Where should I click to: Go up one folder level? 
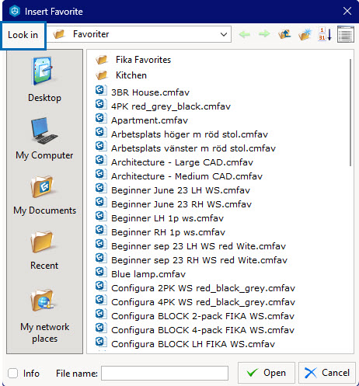coord(284,34)
